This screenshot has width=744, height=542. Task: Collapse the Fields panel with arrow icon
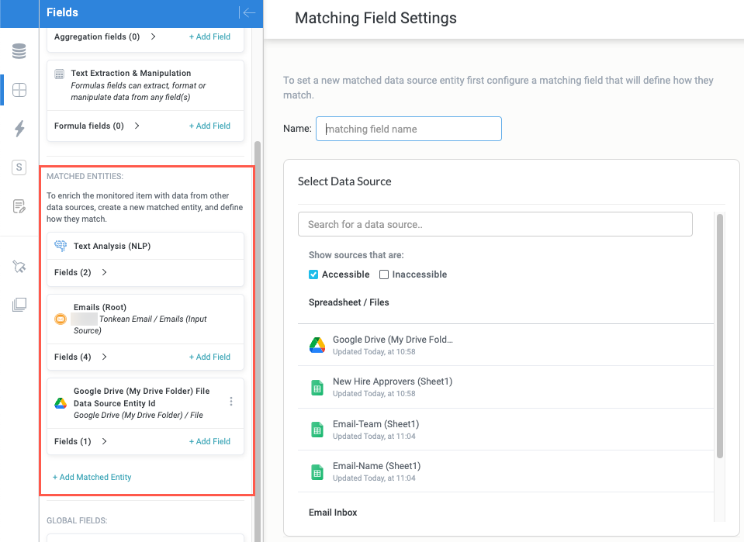(x=248, y=12)
